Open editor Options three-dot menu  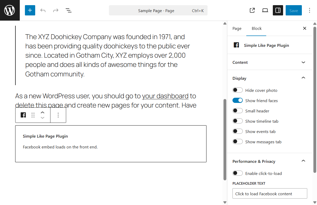(310, 10)
